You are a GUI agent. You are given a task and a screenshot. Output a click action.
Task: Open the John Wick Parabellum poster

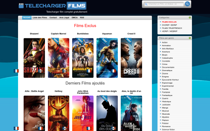pyautogui.click(x=83, y=113)
